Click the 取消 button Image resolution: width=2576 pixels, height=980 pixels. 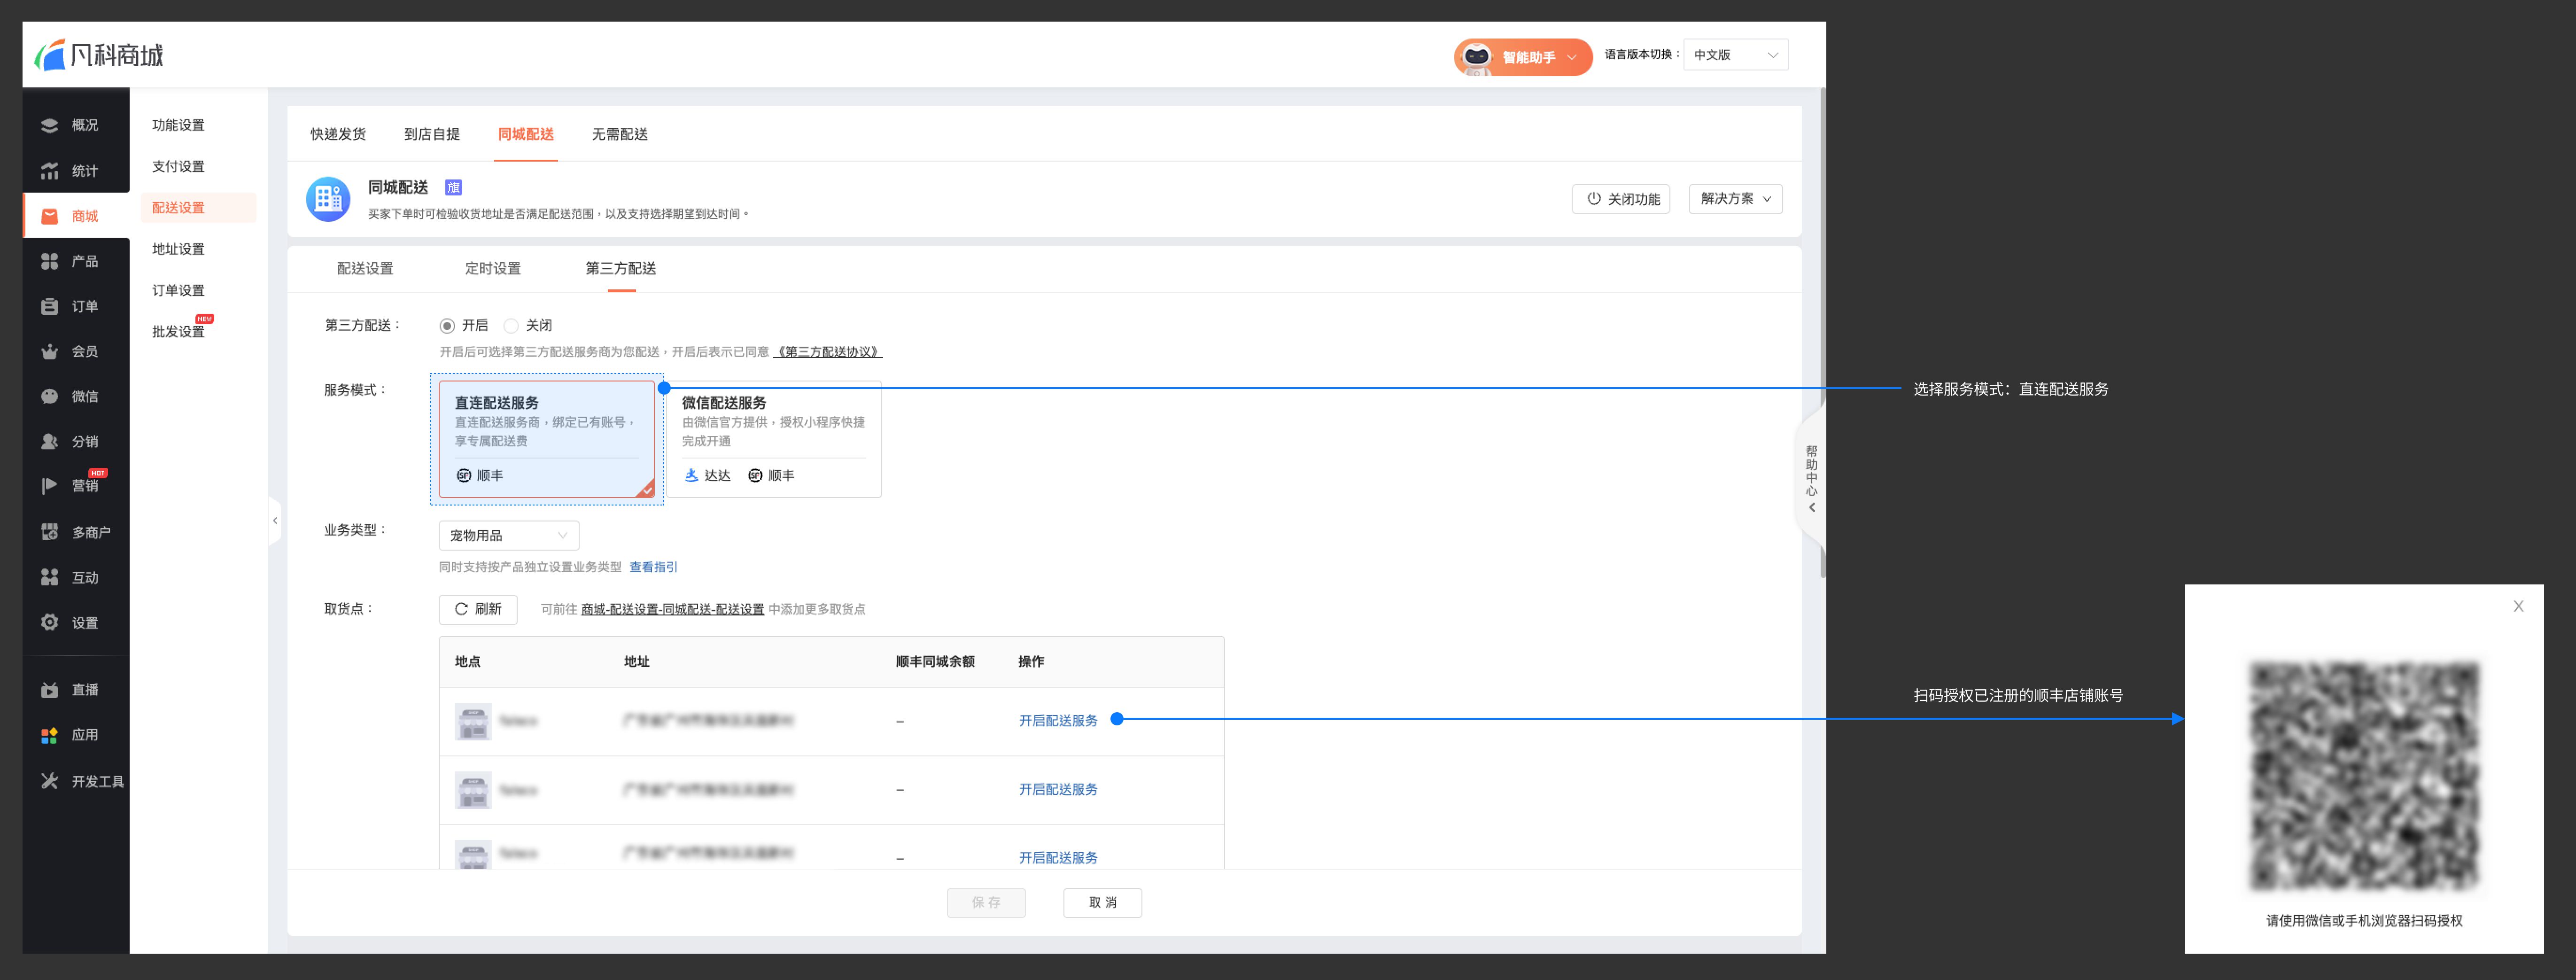click(x=1103, y=903)
